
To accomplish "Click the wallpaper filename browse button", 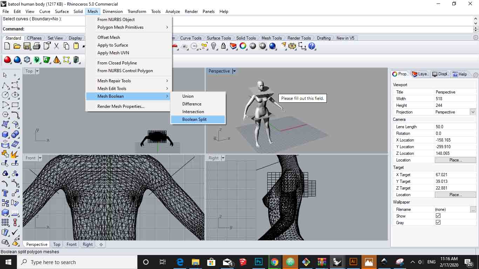I will pos(473,209).
